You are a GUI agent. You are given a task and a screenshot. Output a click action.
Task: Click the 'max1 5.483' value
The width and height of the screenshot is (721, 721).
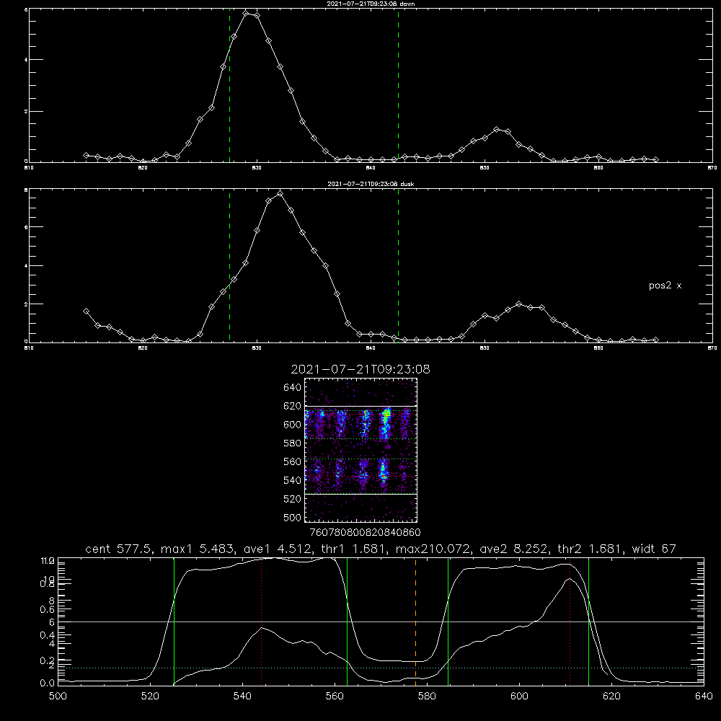pos(195,549)
